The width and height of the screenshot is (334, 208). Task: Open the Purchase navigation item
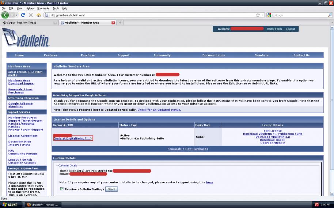pos(88,55)
